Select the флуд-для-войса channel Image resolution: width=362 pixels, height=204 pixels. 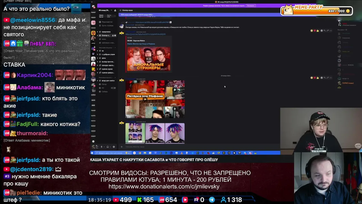click(107, 80)
